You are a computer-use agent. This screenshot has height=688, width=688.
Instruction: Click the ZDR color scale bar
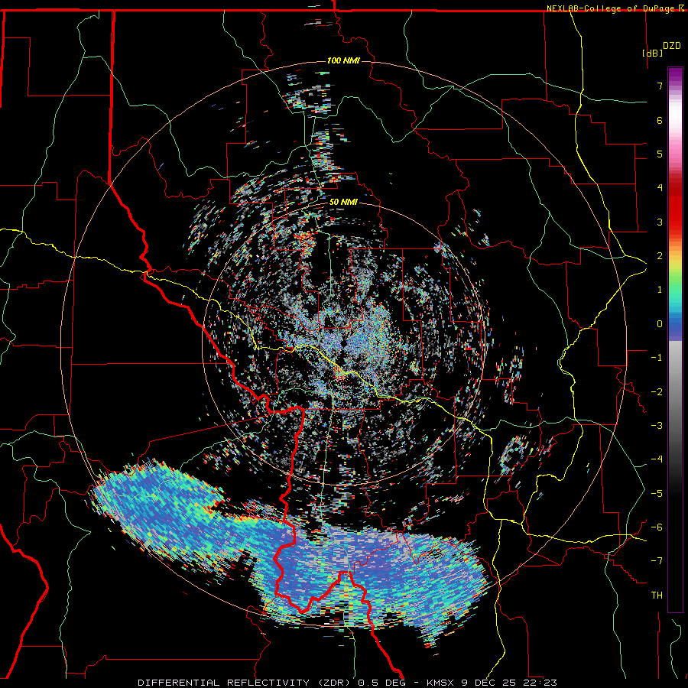point(675,339)
